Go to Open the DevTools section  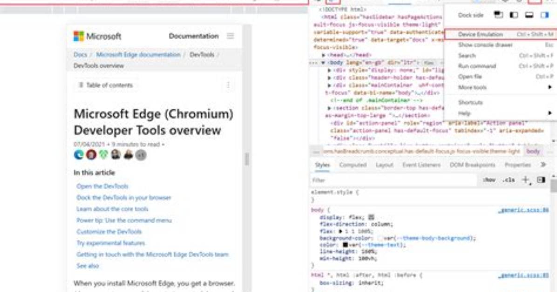pyautogui.click(x=102, y=186)
